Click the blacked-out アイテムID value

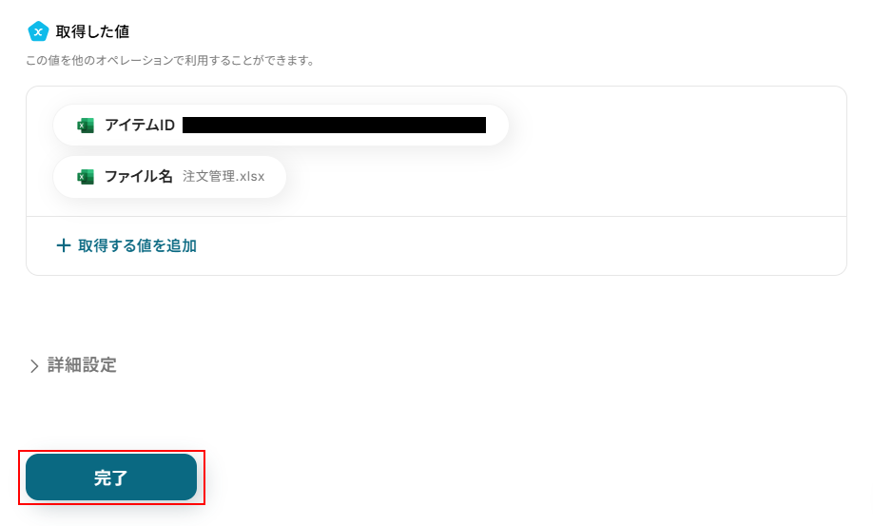click(334, 126)
